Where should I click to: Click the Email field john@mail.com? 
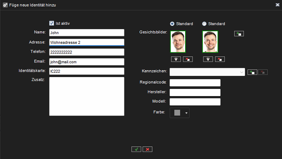[87, 62]
